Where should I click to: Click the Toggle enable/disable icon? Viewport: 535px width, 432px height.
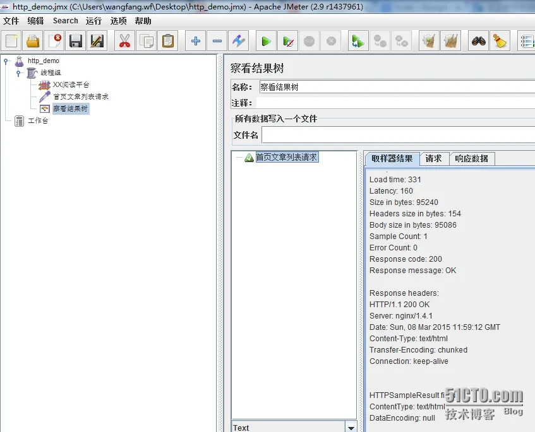pos(239,41)
